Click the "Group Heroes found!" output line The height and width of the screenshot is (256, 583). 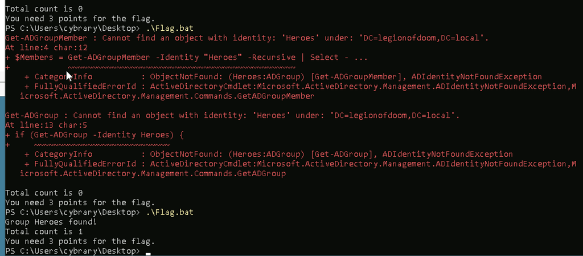(x=44, y=222)
